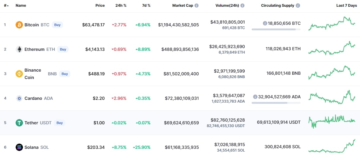The height and width of the screenshot is (158, 360).
Task: Click Bitcoin circulating supply progress bar
Action: pyautogui.click(x=276, y=29)
